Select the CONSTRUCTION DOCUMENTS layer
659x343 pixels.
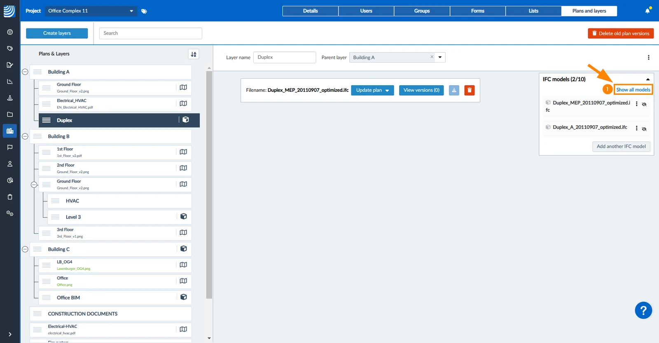pyautogui.click(x=110, y=314)
